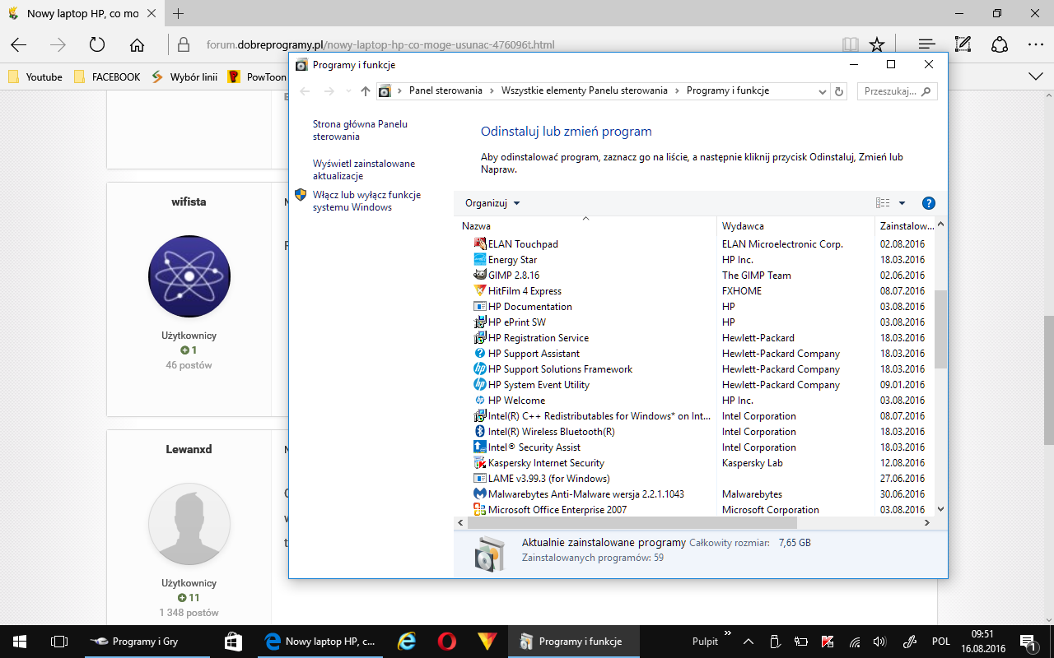This screenshot has height=658, width=1054.
Task: Open Windows Store from the taskbar
Action: click(234, 642)
